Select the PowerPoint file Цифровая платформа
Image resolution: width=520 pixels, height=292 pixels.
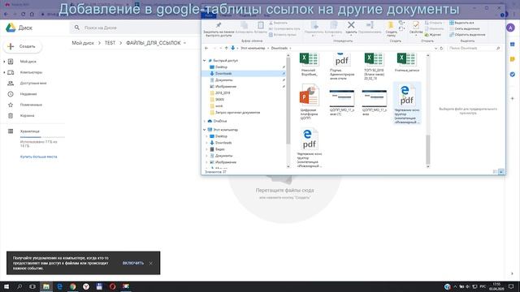(x=310, y=102)
